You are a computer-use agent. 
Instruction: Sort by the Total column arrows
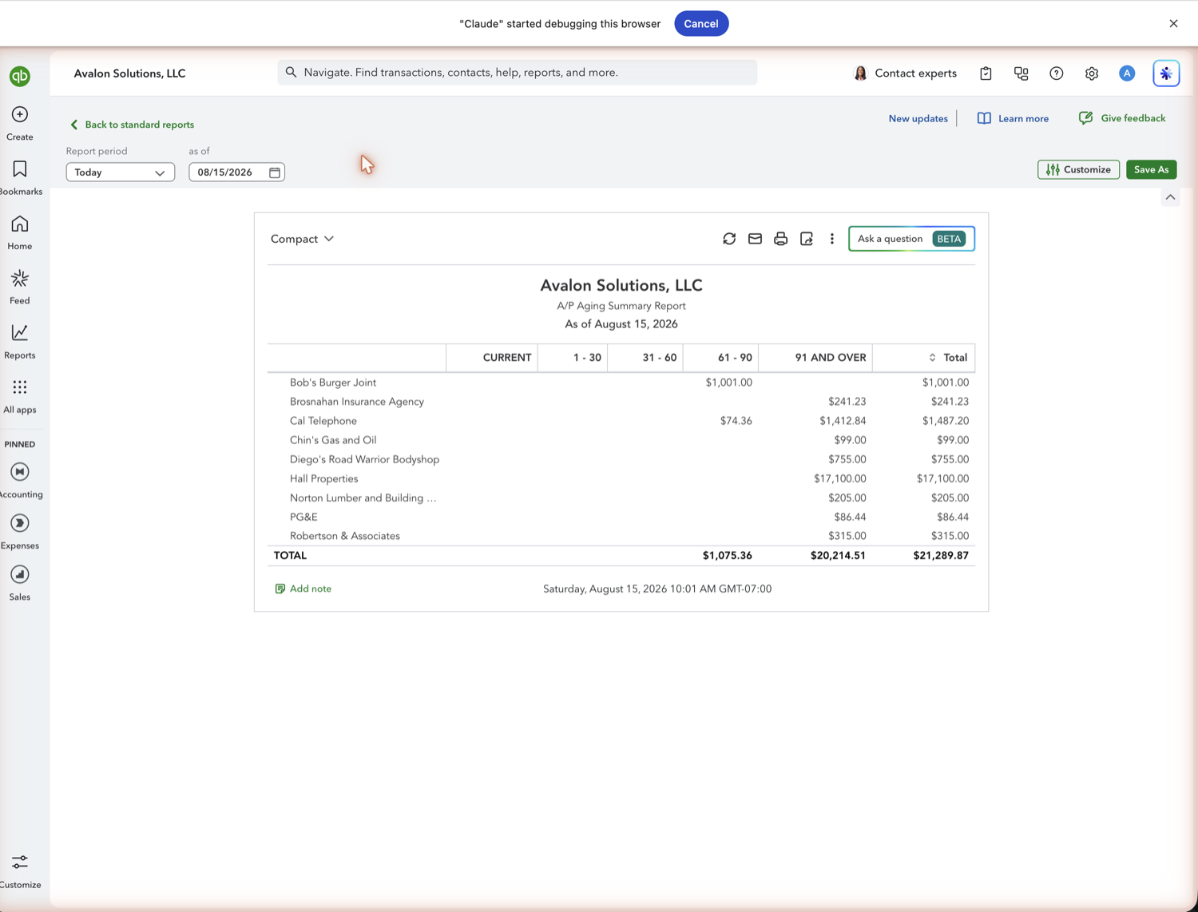pos(932,358)
